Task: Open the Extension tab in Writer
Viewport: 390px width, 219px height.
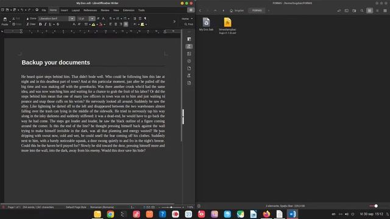Action: (x=129, y=10)
